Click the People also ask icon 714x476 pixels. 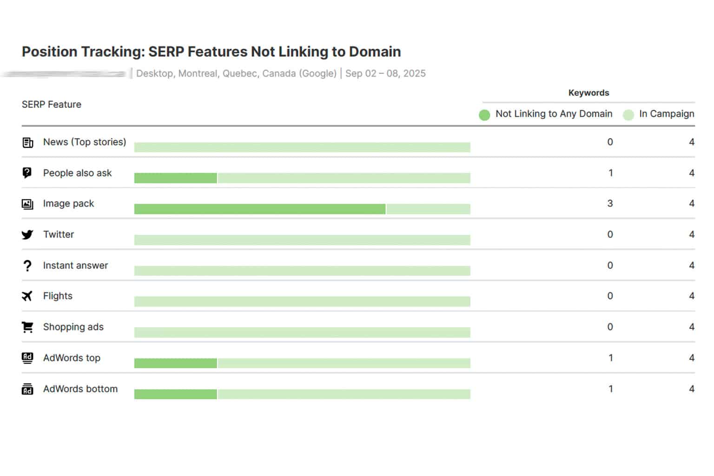click(27, 173)
